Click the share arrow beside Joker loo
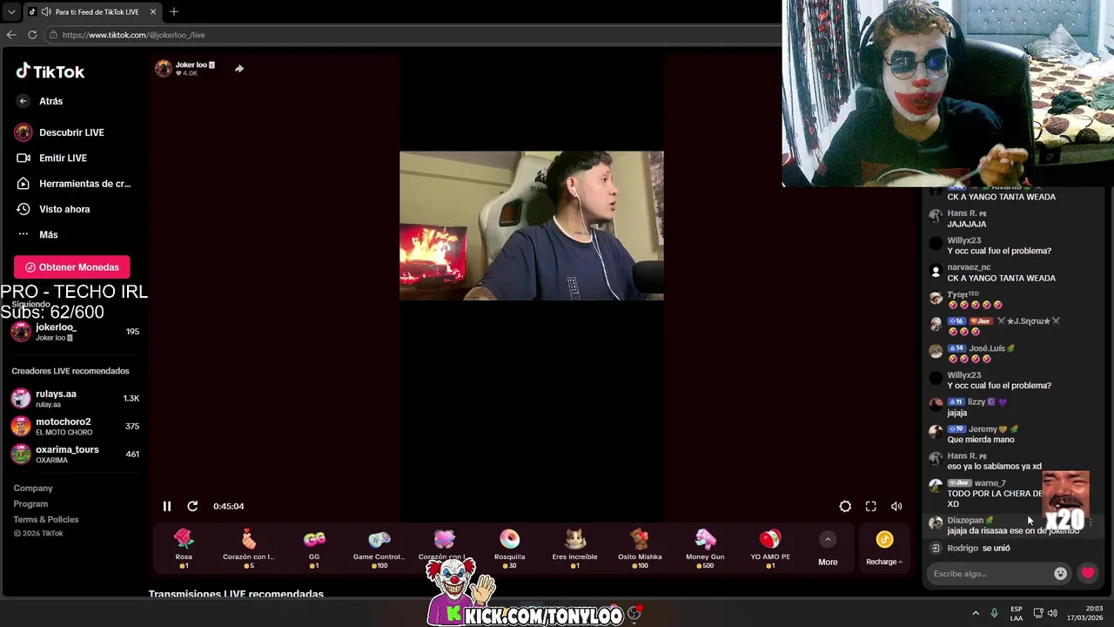 pos(239,68)
